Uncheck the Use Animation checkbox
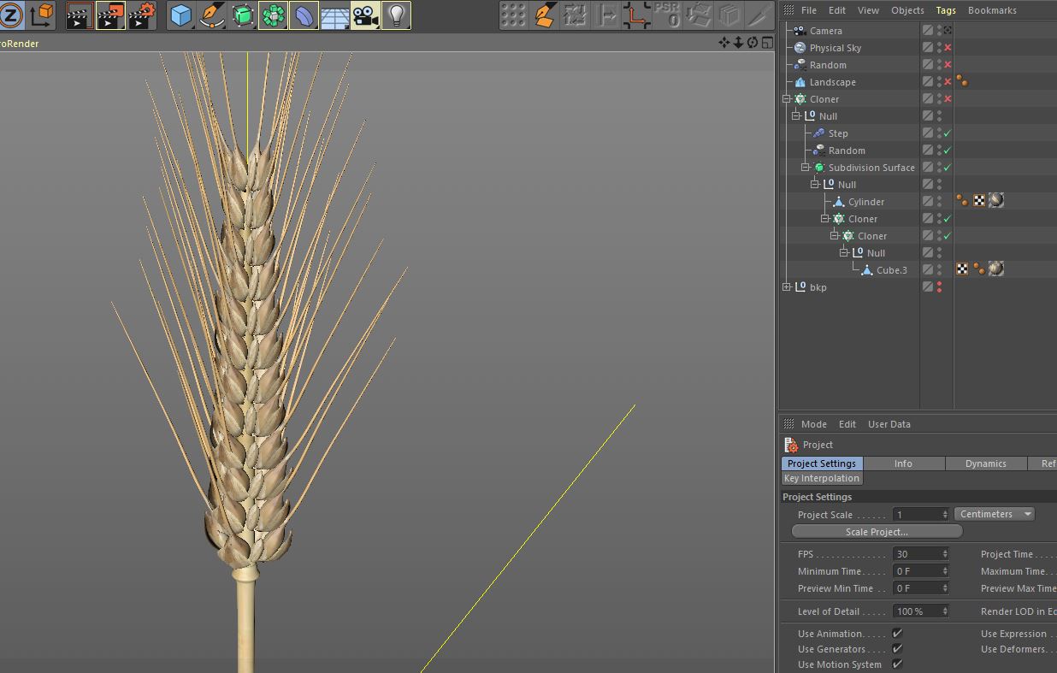 pyautogui.click(x=897, y=634)
